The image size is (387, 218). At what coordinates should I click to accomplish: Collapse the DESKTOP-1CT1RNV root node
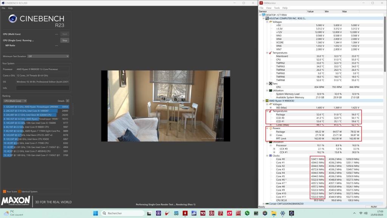coord(260,15)
